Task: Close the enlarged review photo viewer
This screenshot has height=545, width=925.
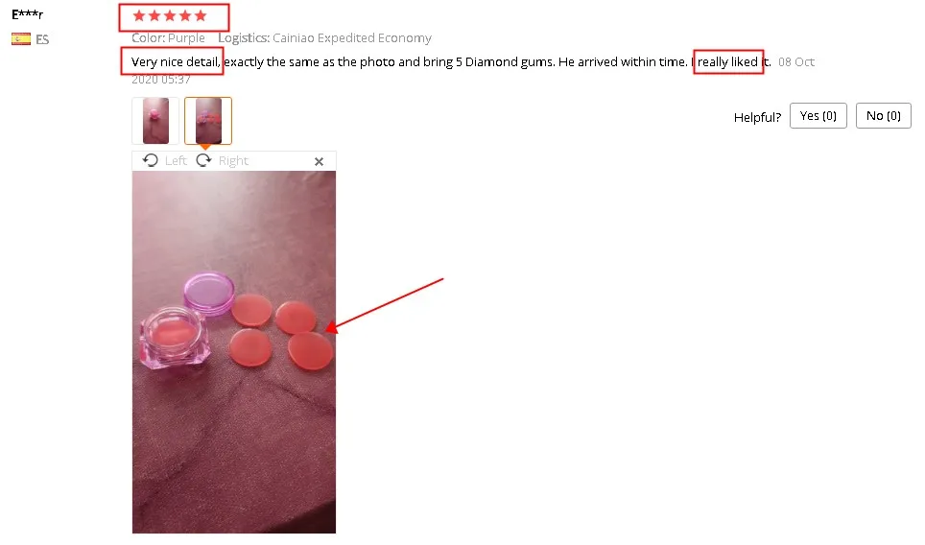Action: (320, 161)
